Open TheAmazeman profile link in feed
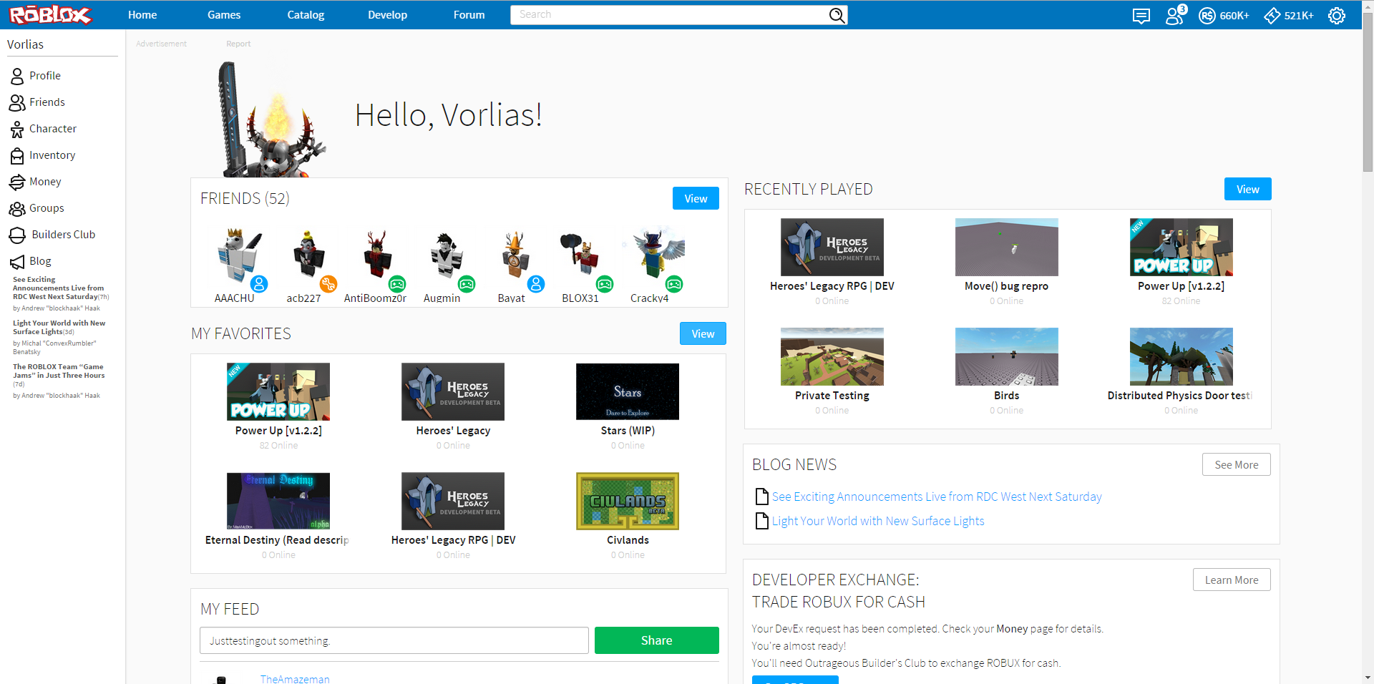 click(x=295, y=678)
